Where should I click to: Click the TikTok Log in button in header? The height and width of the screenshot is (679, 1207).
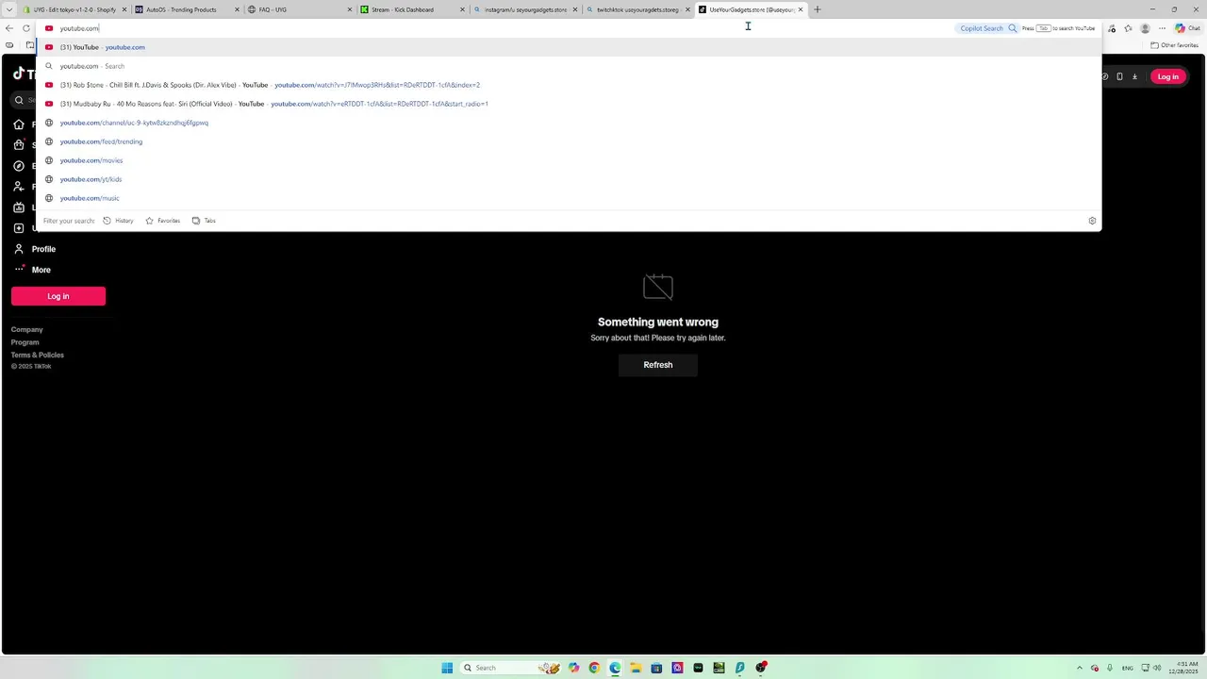pyautogui.click(x=1168, y=76)
